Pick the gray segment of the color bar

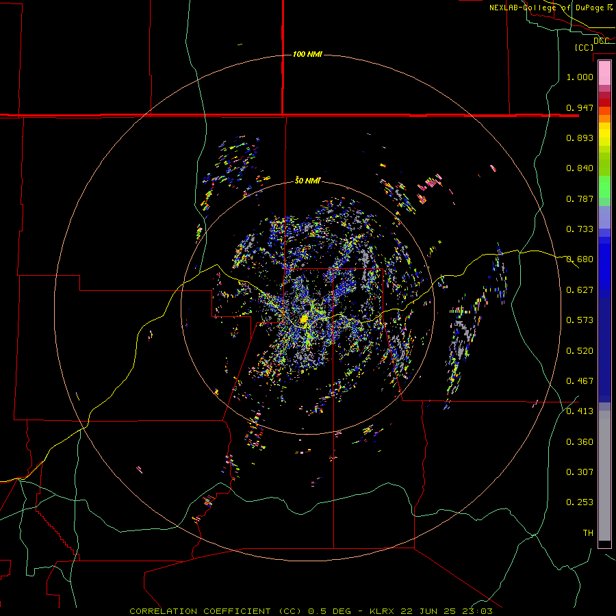(604, 476)
